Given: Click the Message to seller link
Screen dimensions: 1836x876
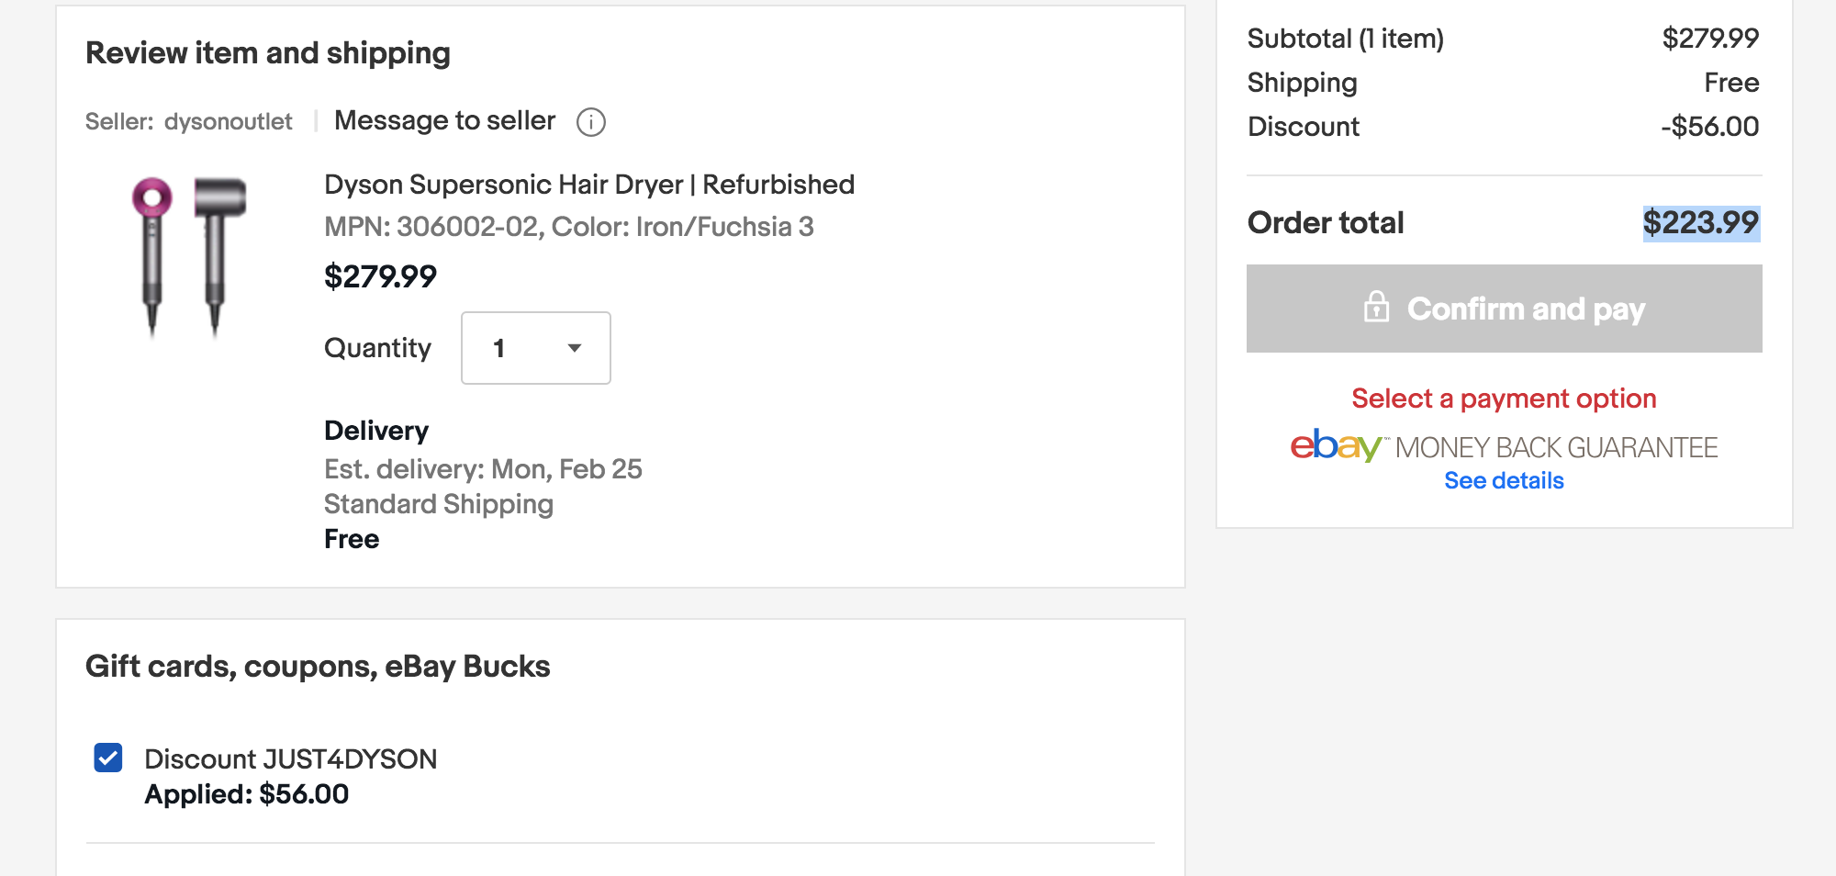Looking at the screenshot, I should click(x=444, y=120).
